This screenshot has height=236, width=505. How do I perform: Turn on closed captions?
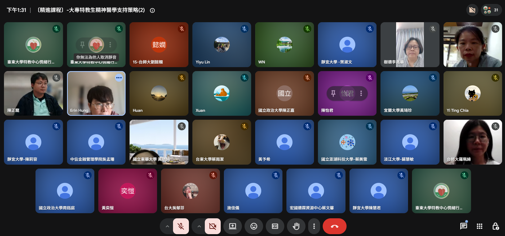point(275,226)
